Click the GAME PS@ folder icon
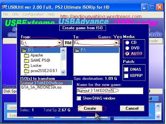Image resolution: width=166 pixels, height=124 pixels. (x=26, y=60)
